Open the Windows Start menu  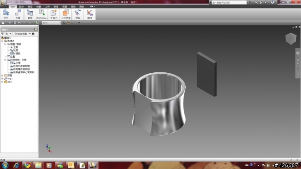5,165
